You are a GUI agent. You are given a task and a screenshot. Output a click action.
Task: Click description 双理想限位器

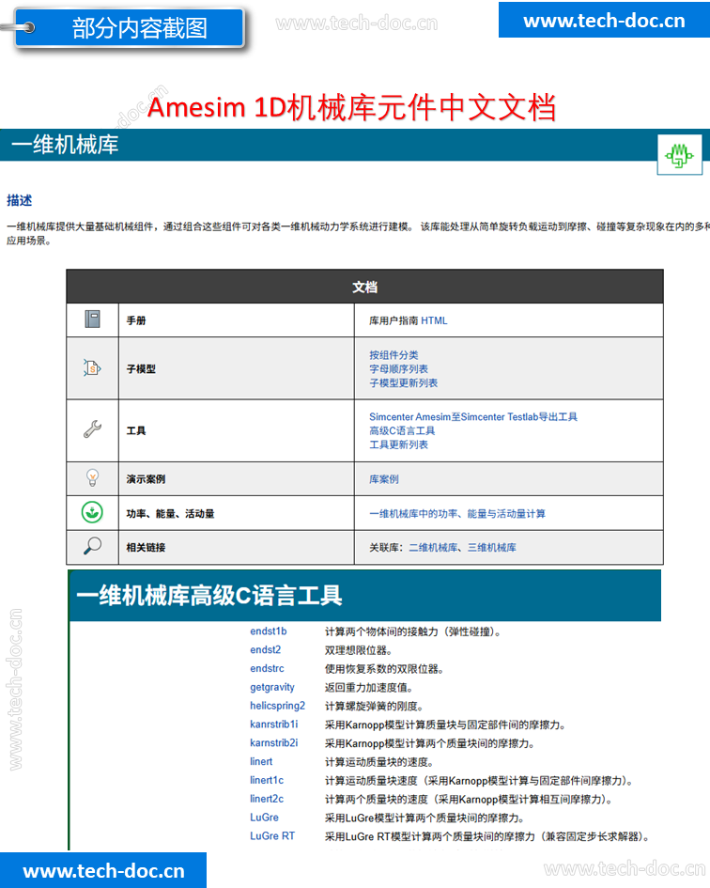point(358,650)
